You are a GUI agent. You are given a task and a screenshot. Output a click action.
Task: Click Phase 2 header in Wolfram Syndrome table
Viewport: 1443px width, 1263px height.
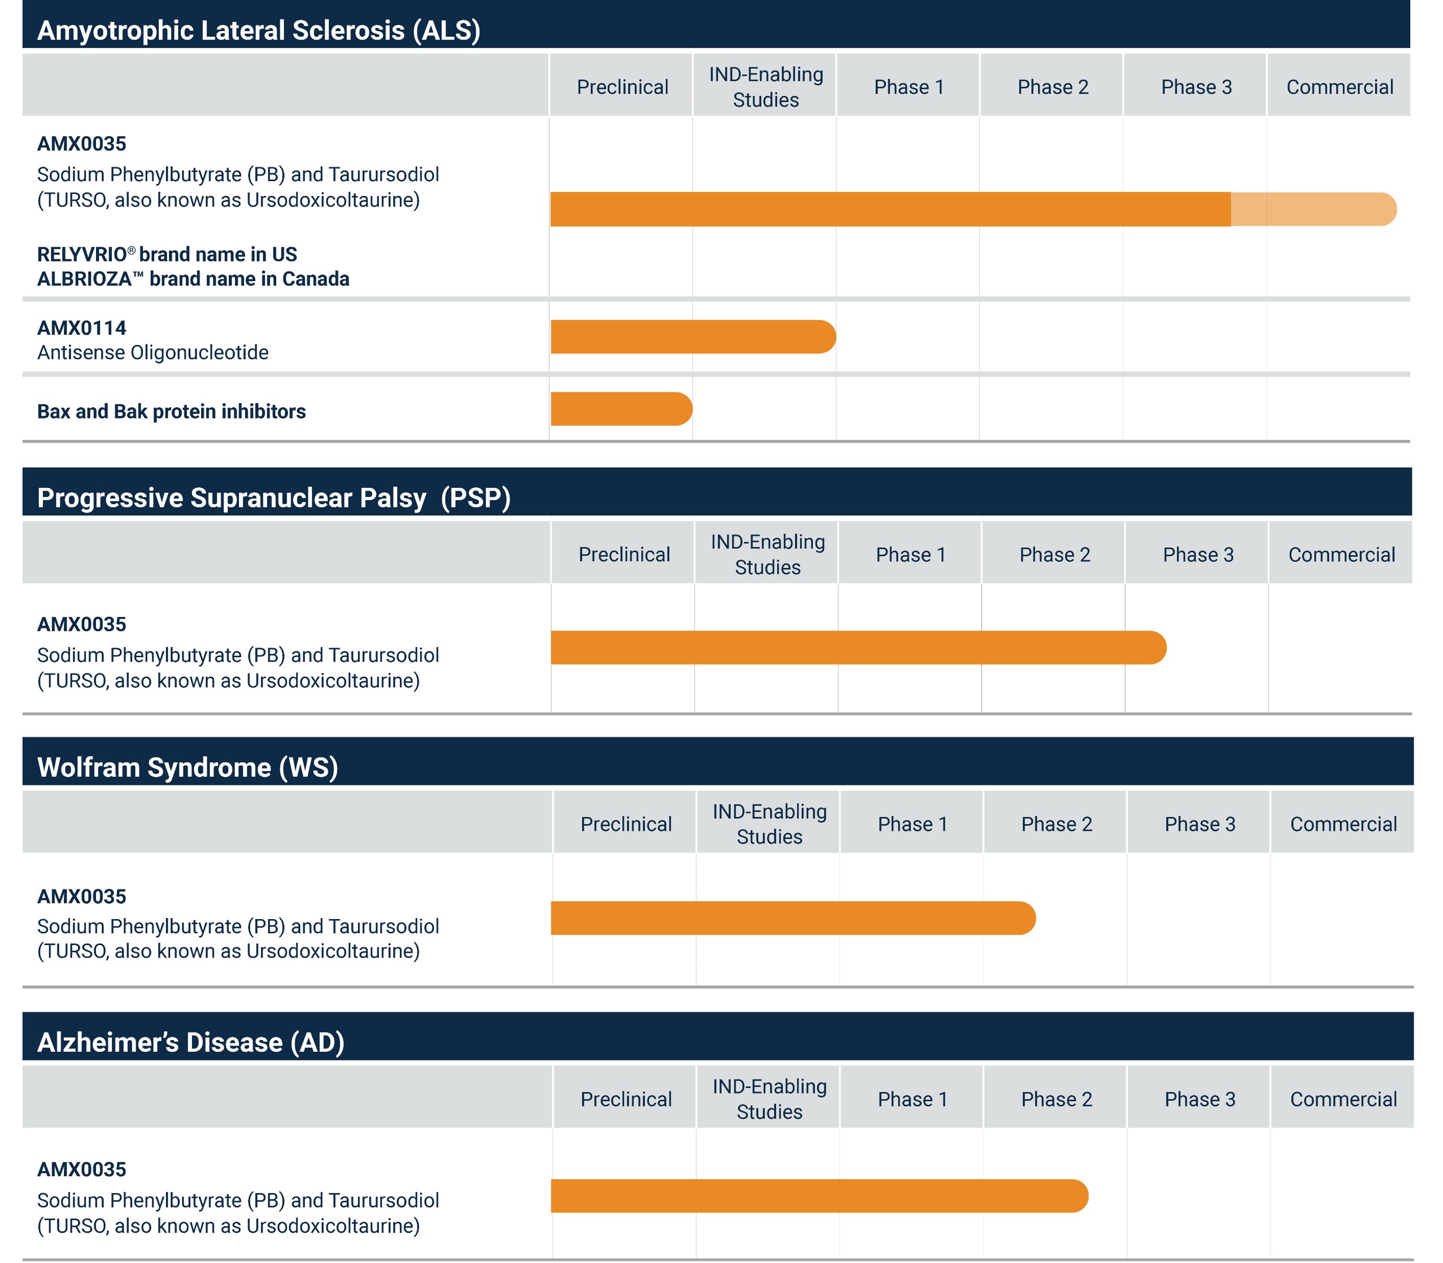click(x=1056, y=824)
